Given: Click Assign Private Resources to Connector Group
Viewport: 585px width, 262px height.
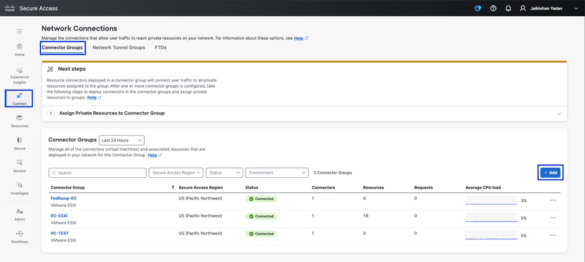Looking at the screenshot, I should click(x=111, y=113).
